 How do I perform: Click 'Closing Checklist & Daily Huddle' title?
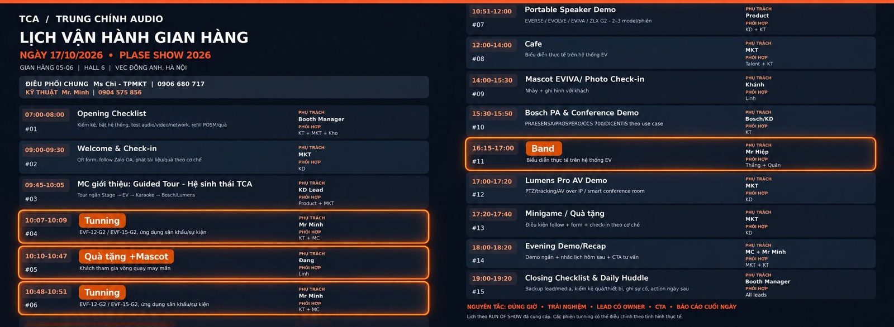click(x=587, y=278)
